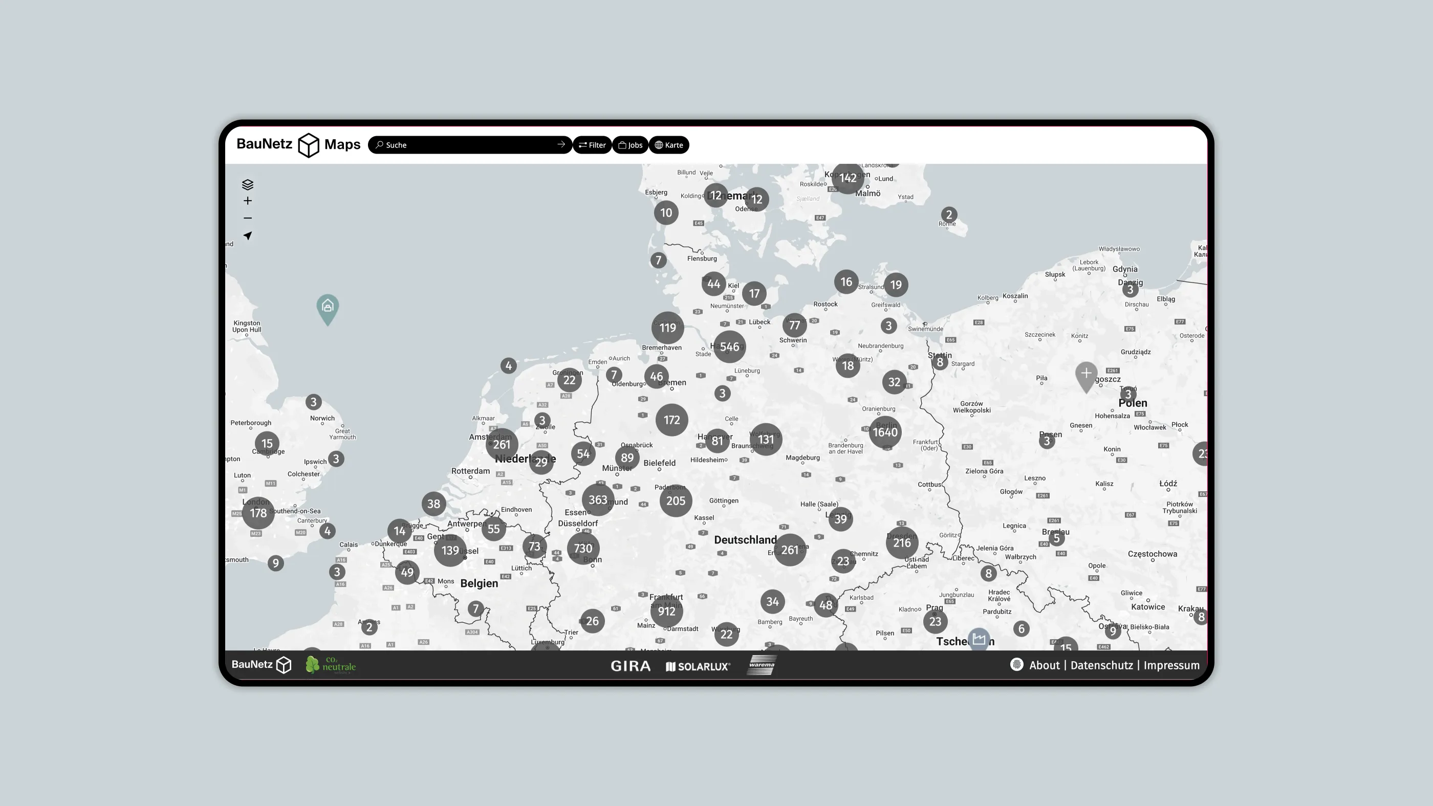Expand the 48 cluster near Bayreuth
1433x806 pixels.
(x=826, y=605)
